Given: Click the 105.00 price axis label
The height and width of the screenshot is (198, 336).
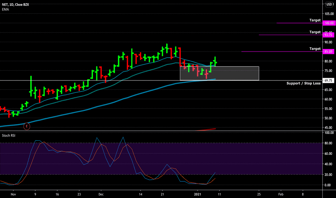Looking at the screenshot, I should click(329, 14).
